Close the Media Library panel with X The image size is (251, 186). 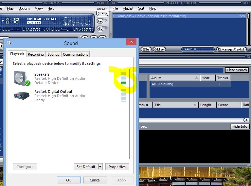249,56
